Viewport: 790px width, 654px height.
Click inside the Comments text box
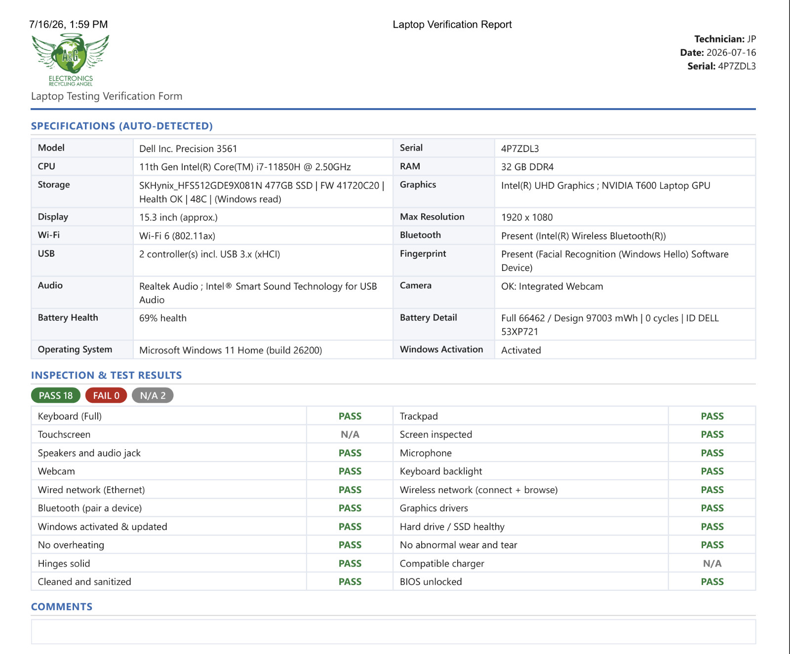[x=393, y=631]
